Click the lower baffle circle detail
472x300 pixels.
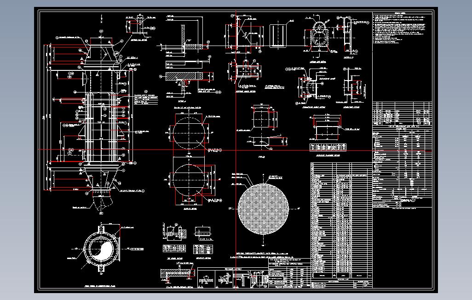(x=190, y=180)
